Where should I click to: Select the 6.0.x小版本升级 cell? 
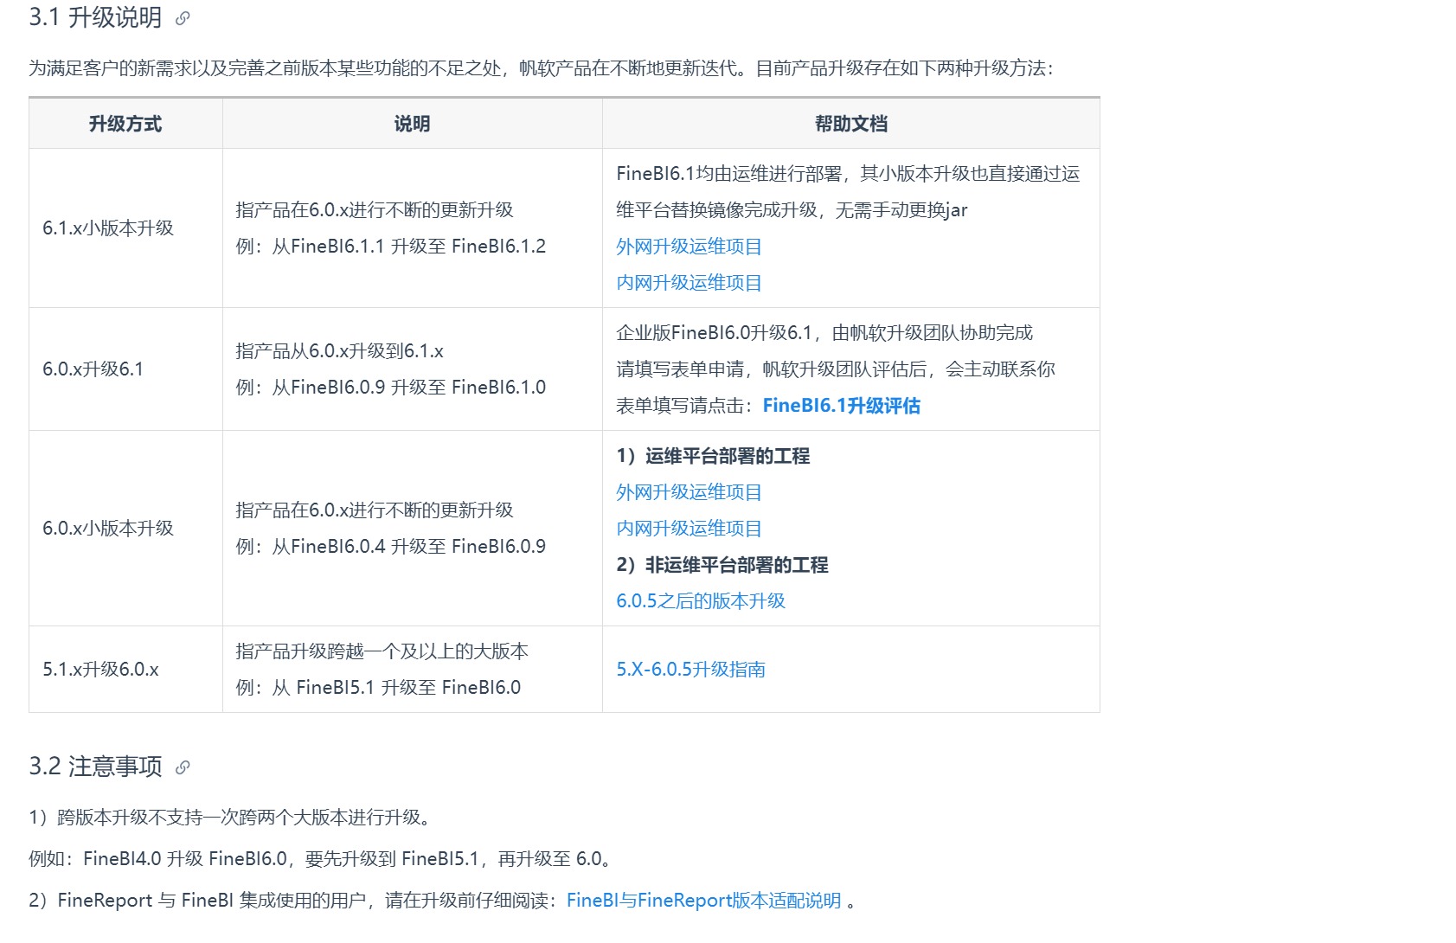[x=125, y=529]
